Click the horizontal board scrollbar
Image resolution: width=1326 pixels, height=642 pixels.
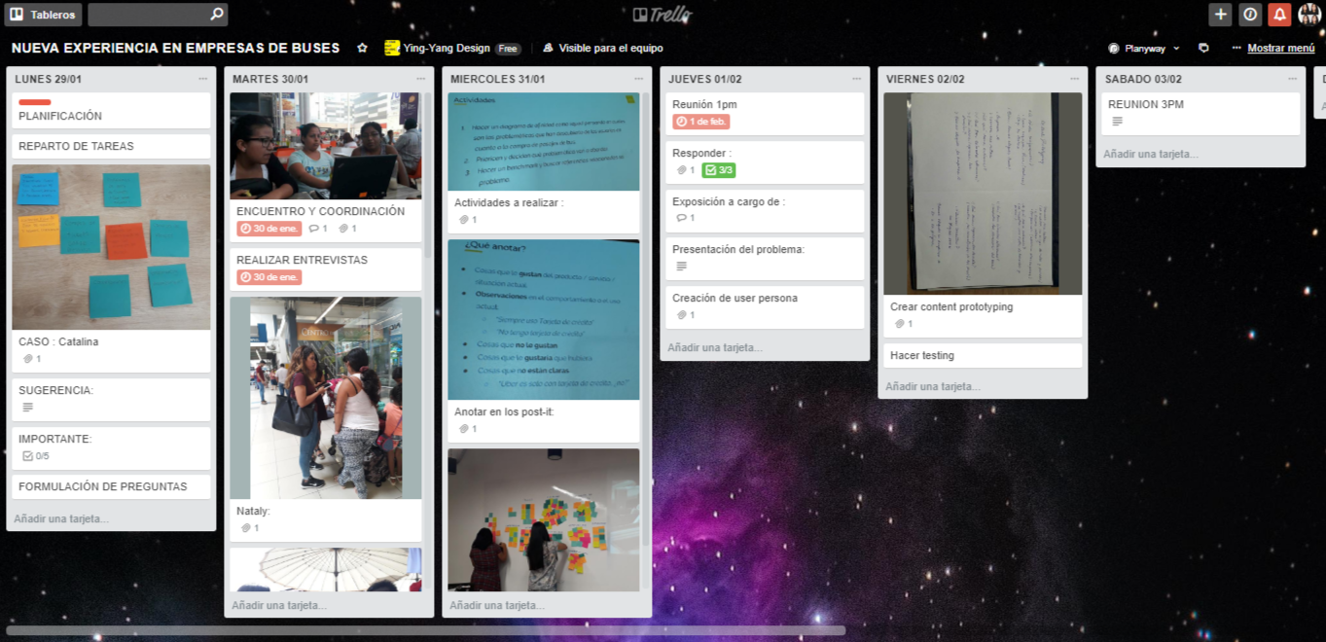(426, 630)
